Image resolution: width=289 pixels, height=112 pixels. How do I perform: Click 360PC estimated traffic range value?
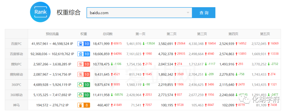(x=52, y=85)
